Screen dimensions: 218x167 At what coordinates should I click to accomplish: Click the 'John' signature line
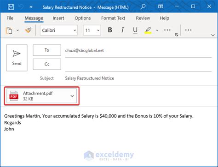click(x=9, y=129)
